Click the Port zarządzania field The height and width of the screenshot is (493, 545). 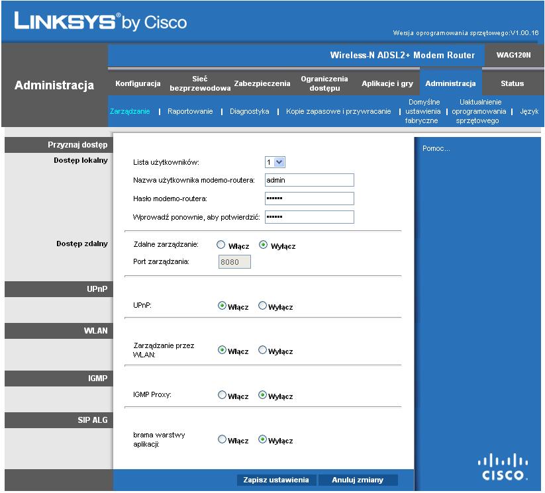click(x=234, y=262)
